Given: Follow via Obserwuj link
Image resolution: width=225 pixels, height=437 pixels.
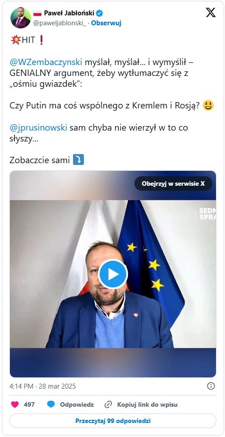Looking at the screenshot, I should (106, 23).
